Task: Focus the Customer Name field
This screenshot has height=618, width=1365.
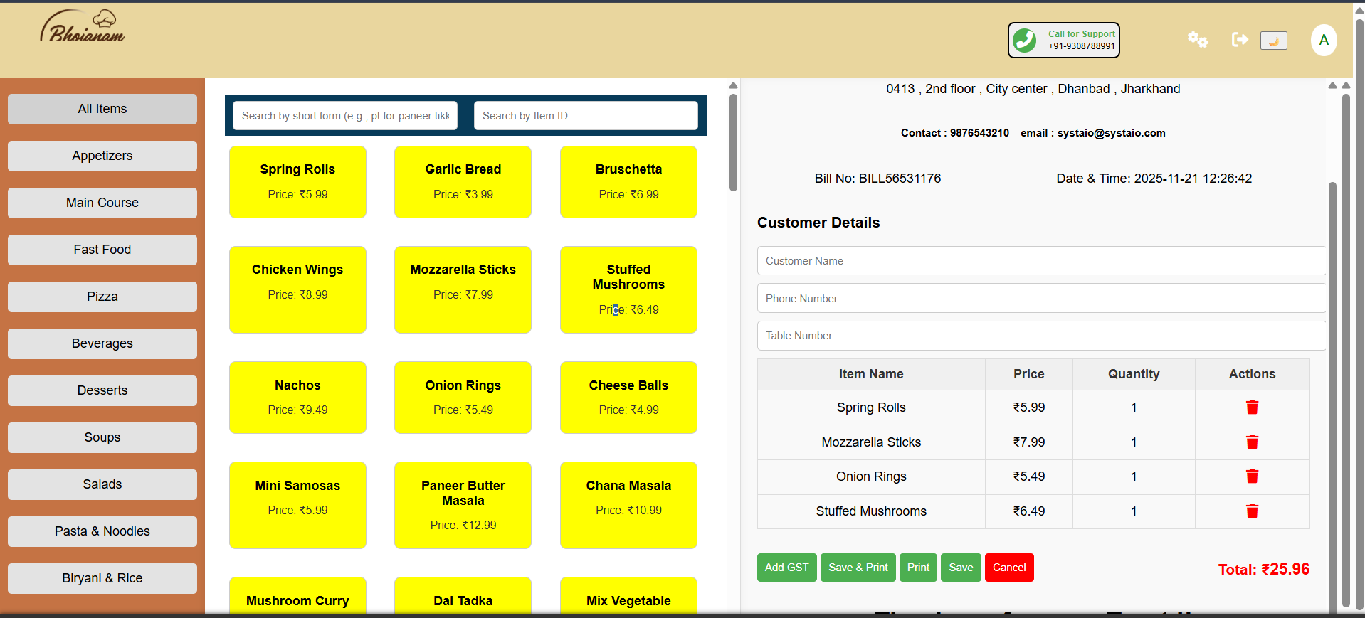Action: (1040, 261)
